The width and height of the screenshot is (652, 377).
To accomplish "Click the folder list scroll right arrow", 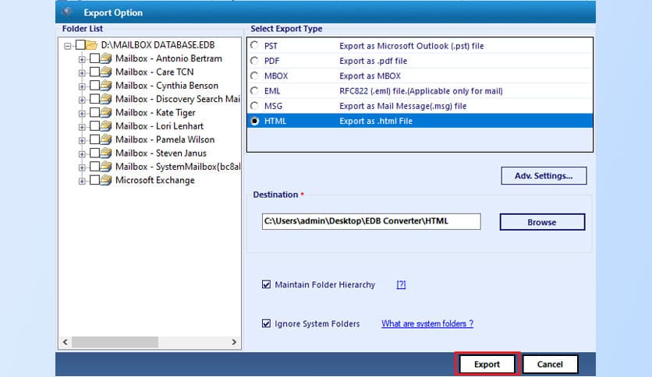I will (x=234, y=342).
